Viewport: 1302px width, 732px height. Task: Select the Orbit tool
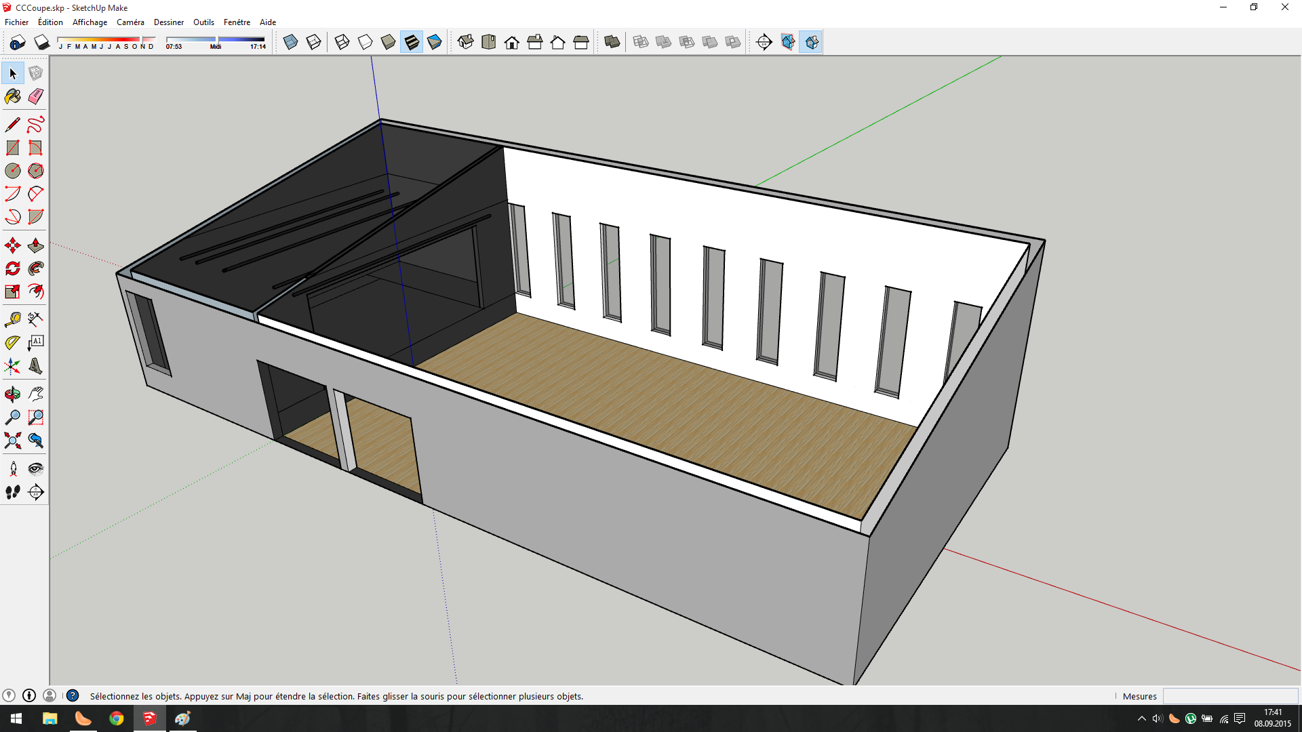13,394
